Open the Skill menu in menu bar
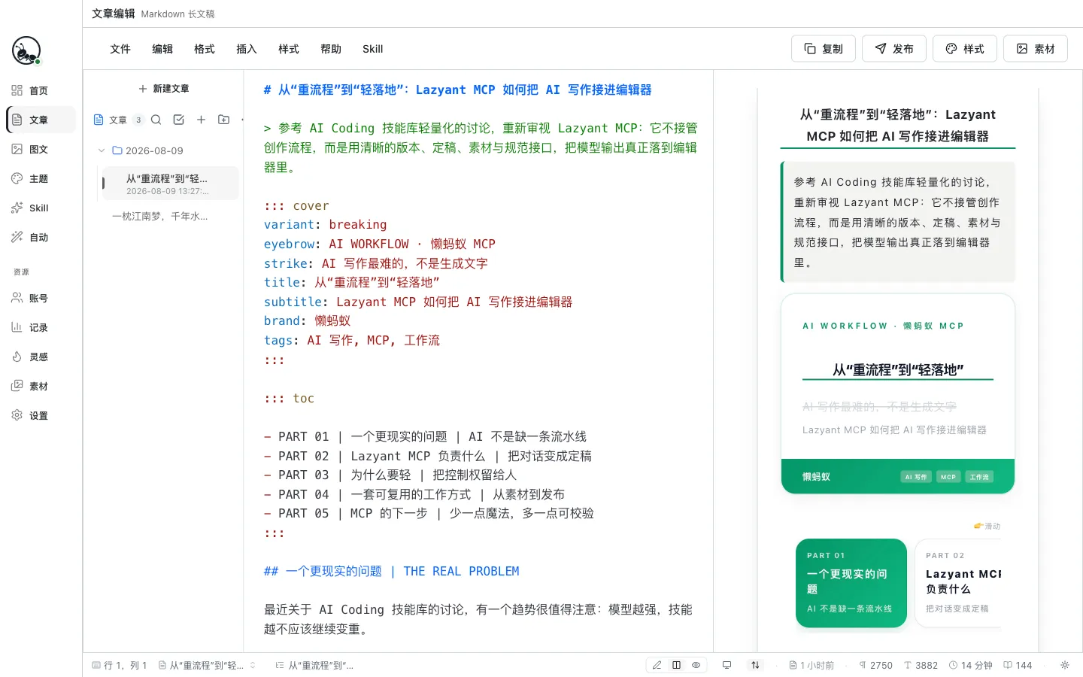This screenshot has height=677, width=1083. tap(372, 49)
